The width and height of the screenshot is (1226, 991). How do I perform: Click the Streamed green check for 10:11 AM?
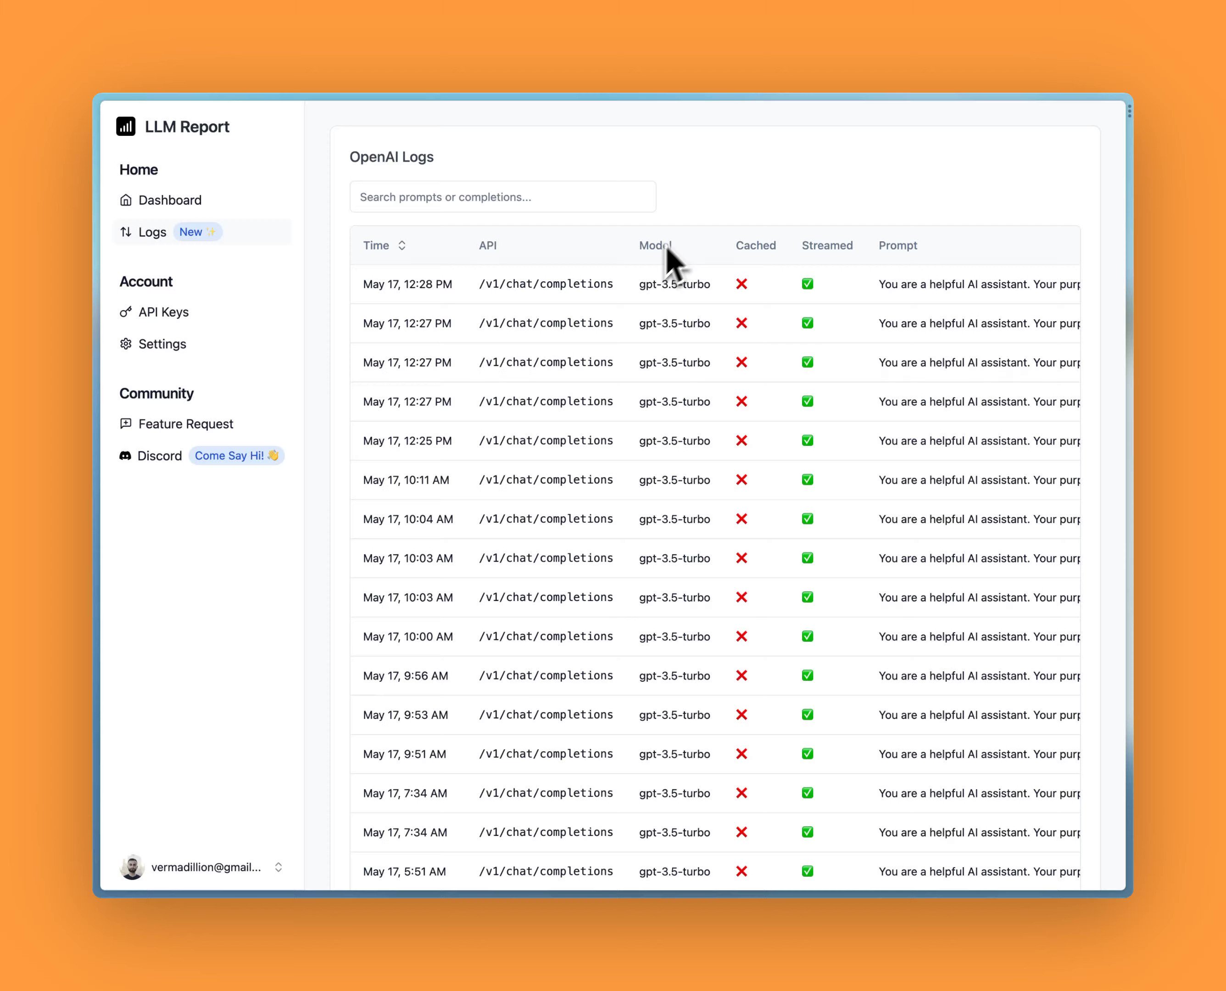pos(808,479)
